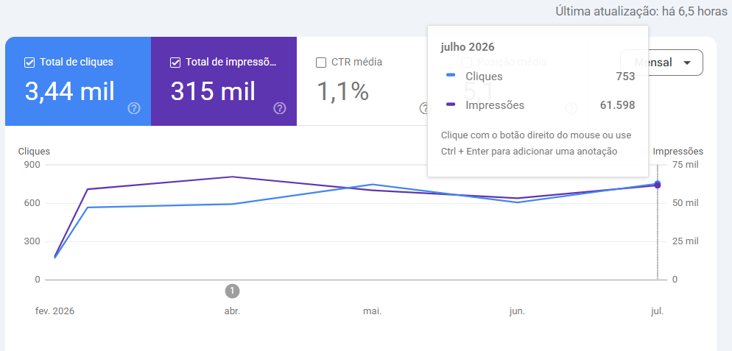Uncheck the Total de impressões checkbox

[x=175, y=63]
